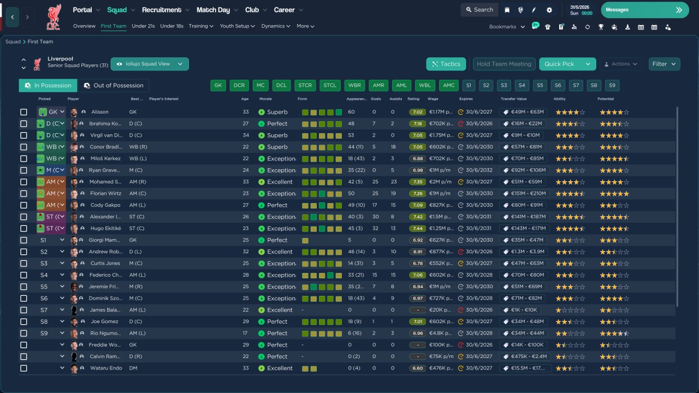Open the lollujo Squad View dropdown
699x393 pixels.
(150, 64)
